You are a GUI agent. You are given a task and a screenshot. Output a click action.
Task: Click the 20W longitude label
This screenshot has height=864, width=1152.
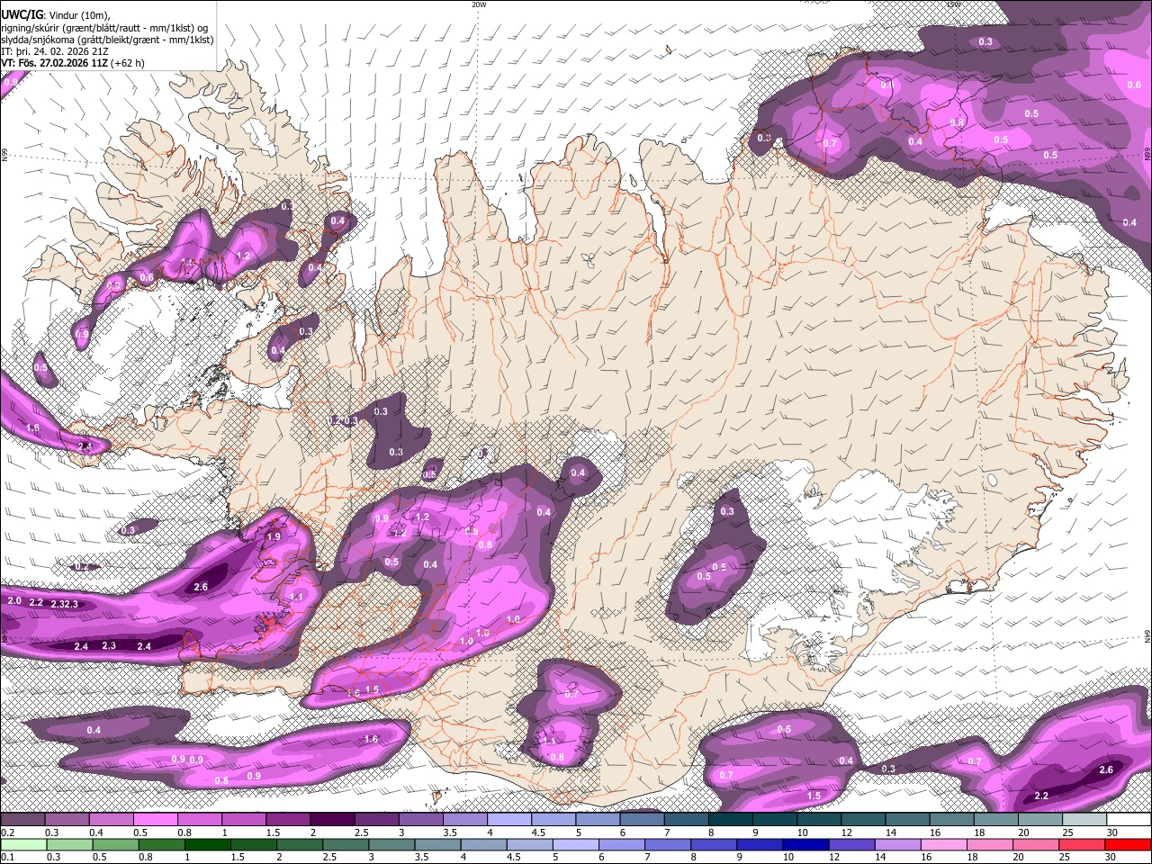[x=479, y=4]
